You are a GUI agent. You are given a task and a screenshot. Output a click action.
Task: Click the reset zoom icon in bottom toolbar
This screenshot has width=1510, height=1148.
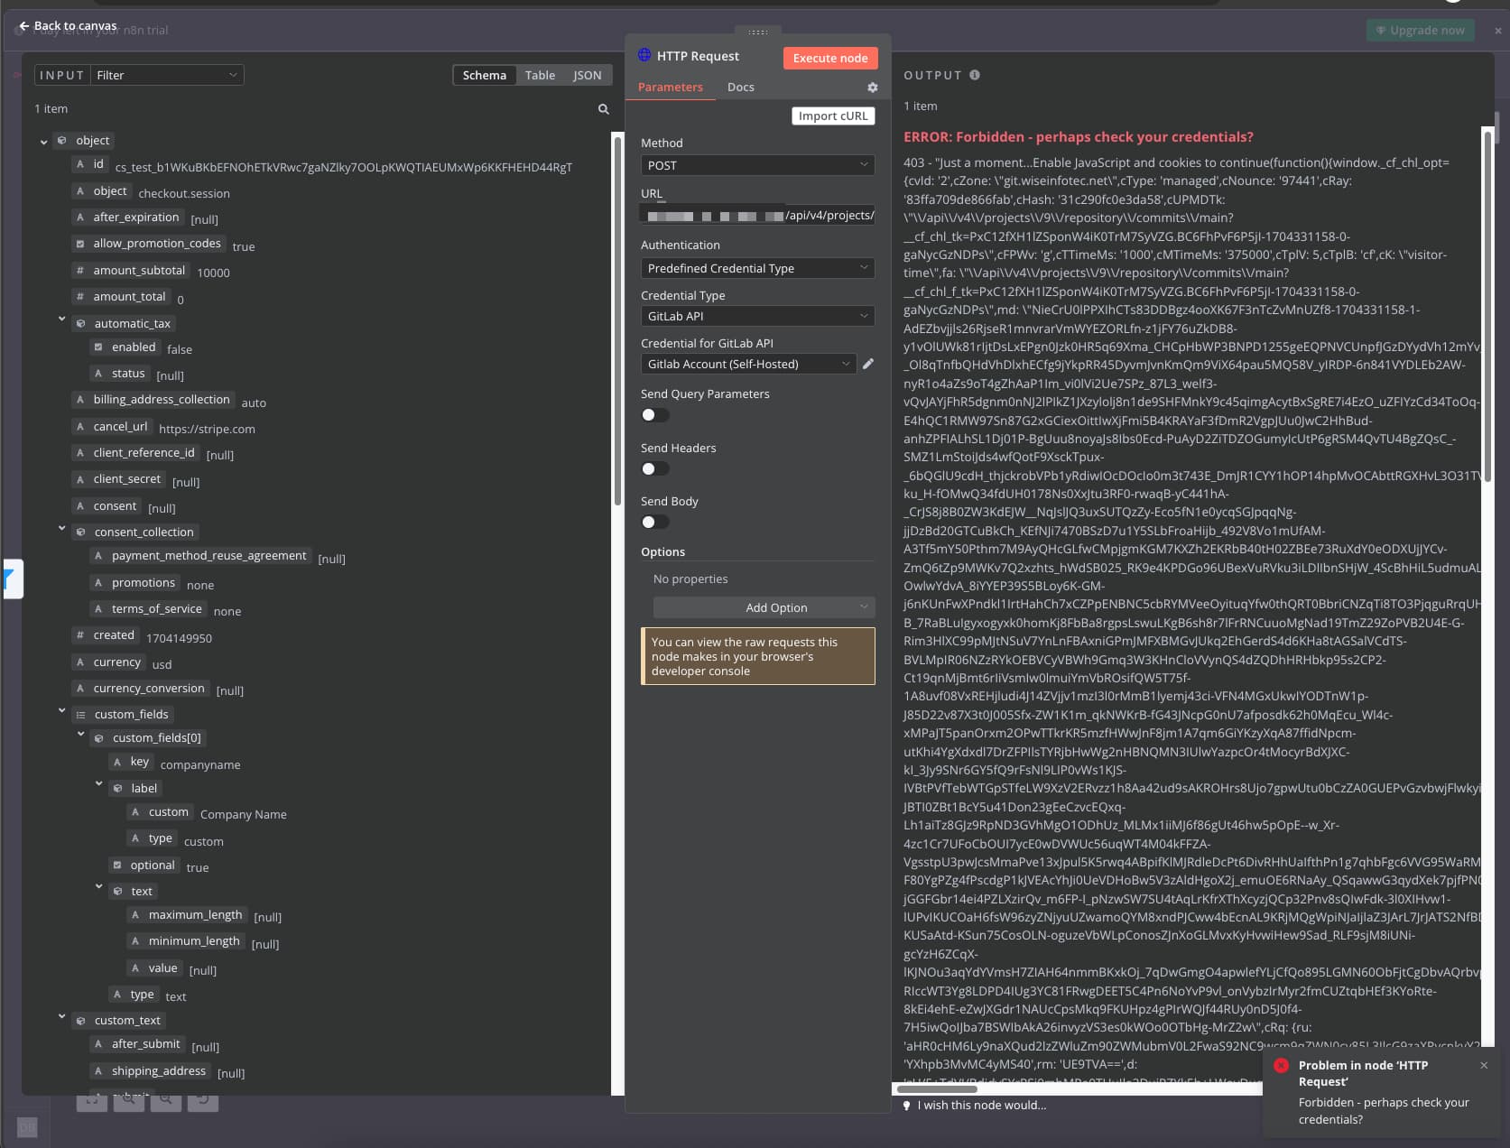pyautogui.click(x=202, y=1101)
